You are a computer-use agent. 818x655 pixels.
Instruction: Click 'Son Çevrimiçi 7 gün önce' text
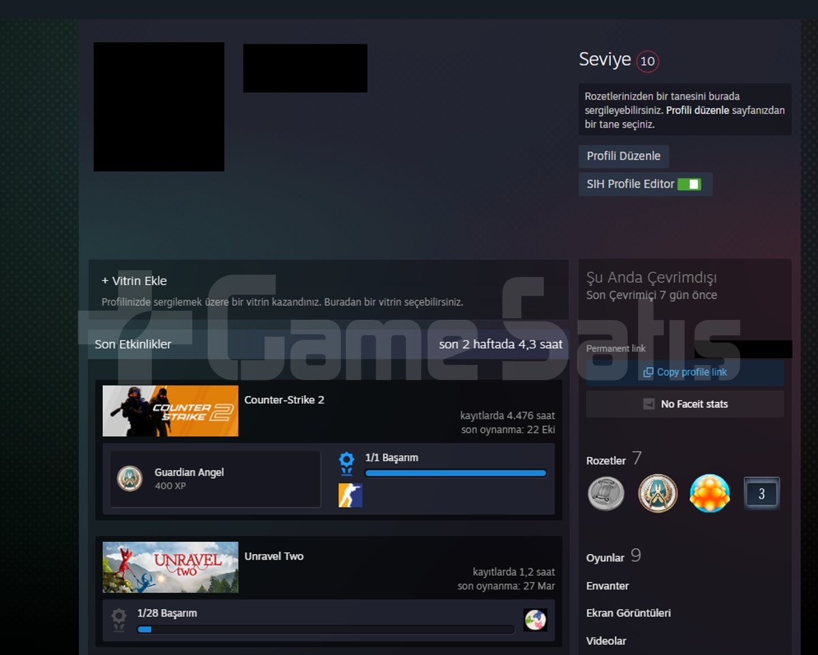652,295
